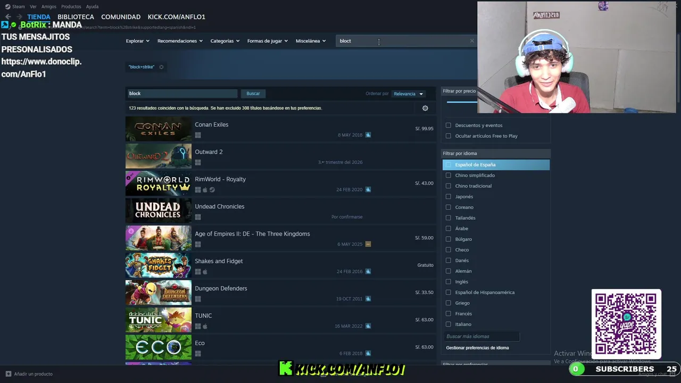
Task: Open the Relevancia sort dropdown
Action: tap(409, 94)
